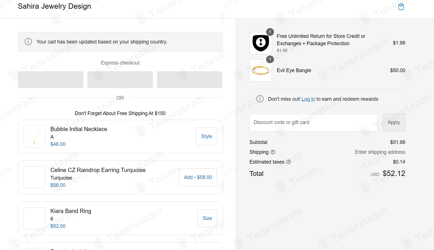This screenshot has width=434, height=250.
Task: Open Size options for Kiara Band Ring
Action: pyautogui.click(x=207, y=218)
